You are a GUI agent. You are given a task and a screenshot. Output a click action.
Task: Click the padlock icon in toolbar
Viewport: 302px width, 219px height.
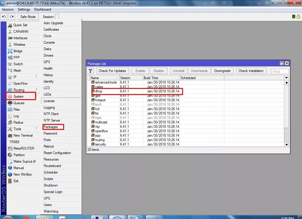[298, 17]
